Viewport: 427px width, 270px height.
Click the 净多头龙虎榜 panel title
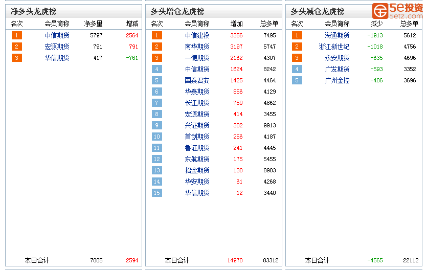click(x=34, y=11)
